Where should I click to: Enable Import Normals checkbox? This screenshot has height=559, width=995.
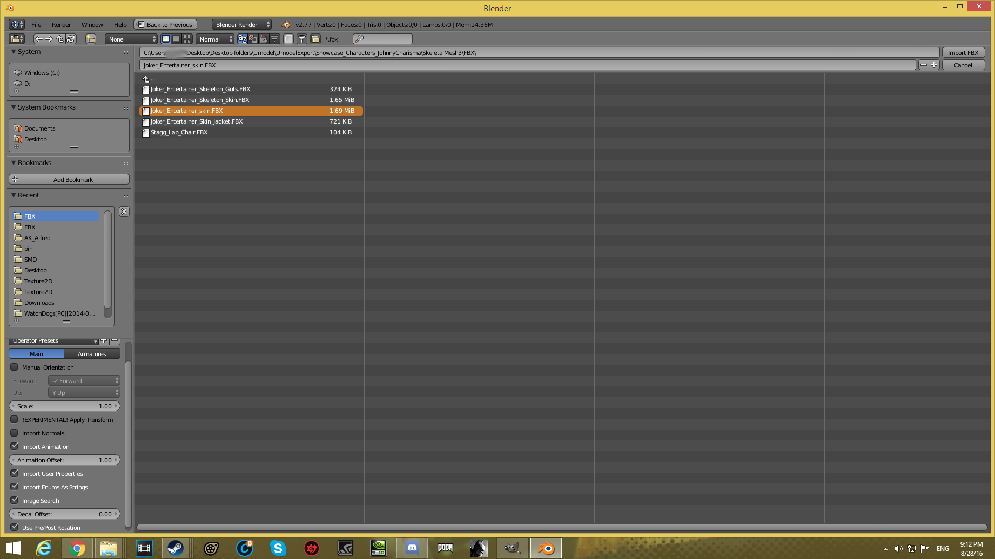pos(15,433)
